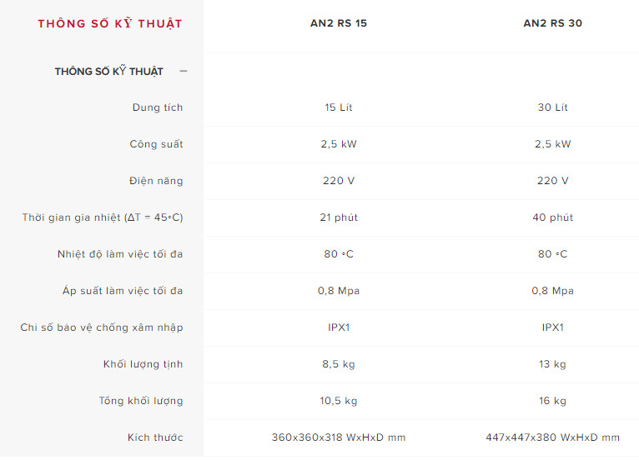Screen dimensions: 639x460
Task: Click the 15 Lít capacity value
Action: point(339,107)
